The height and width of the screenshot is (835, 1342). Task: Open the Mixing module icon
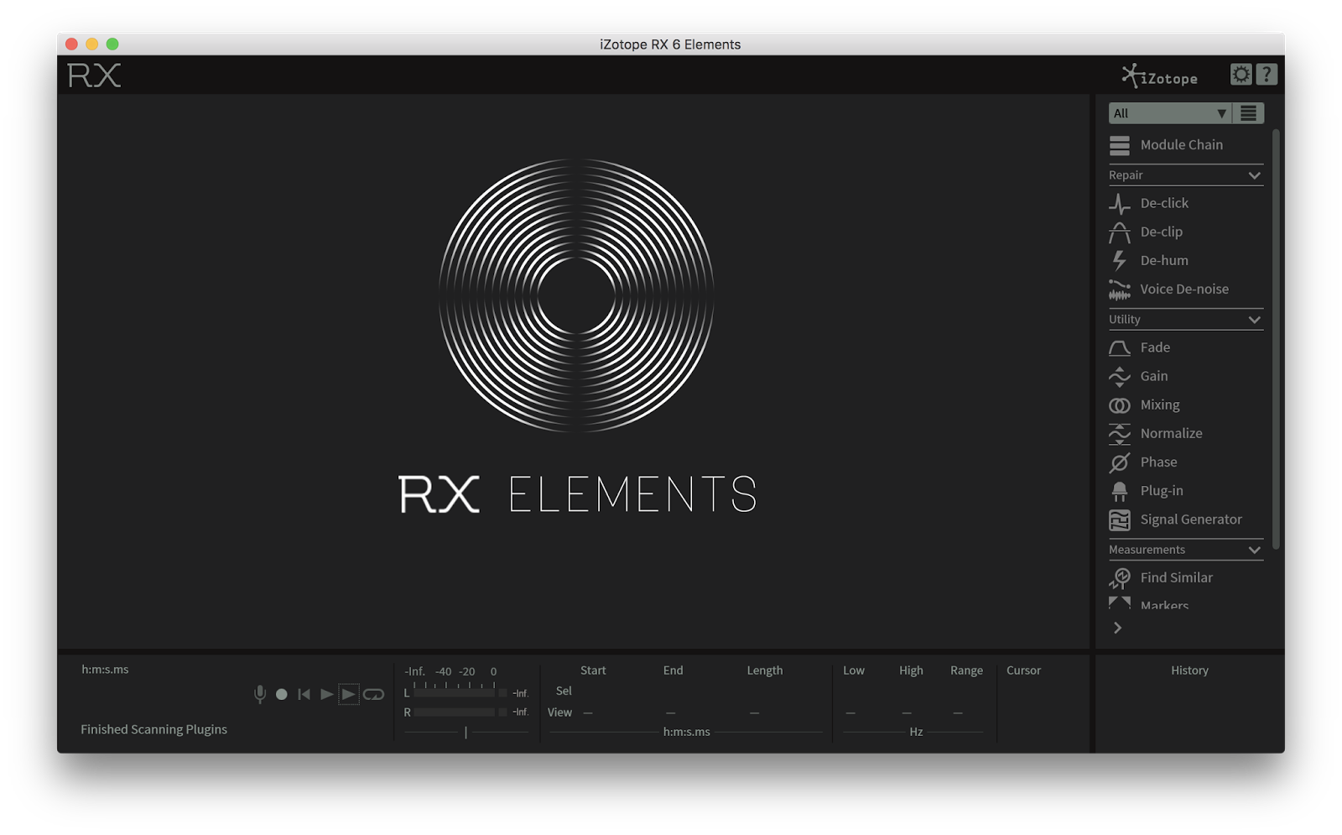click(x=1119, y=405)
